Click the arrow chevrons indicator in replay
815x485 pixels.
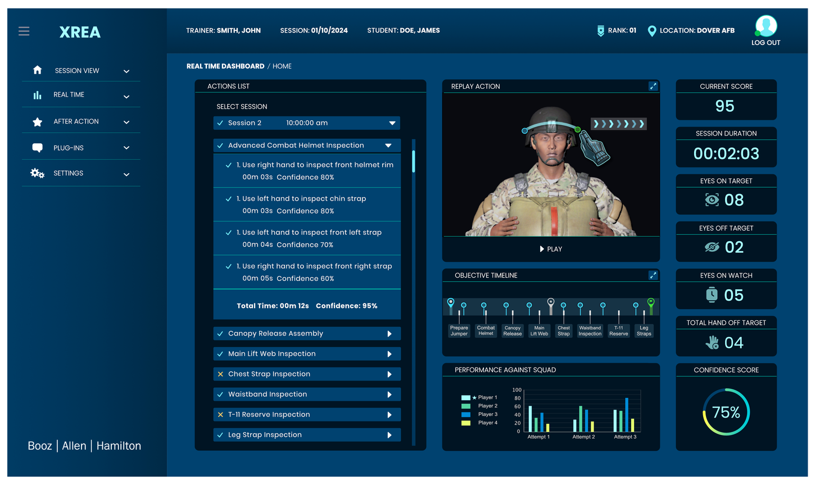click(x=619, y=124)
